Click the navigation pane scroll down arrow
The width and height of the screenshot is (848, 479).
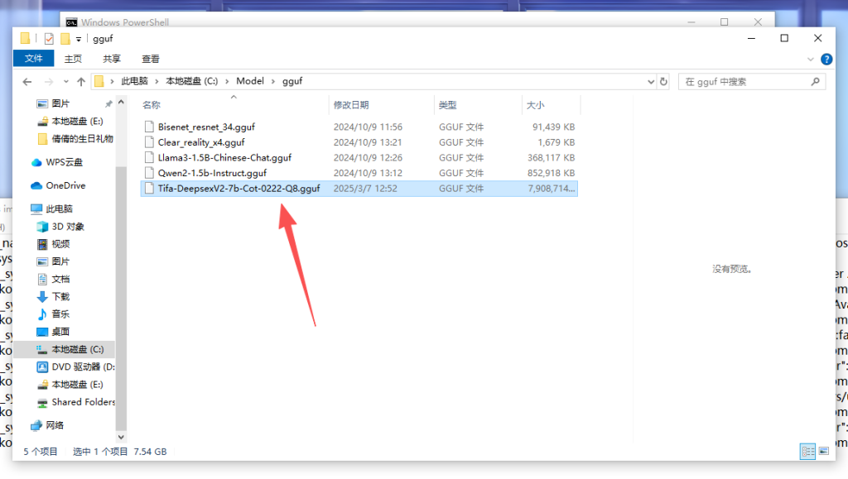coord(121,436)
